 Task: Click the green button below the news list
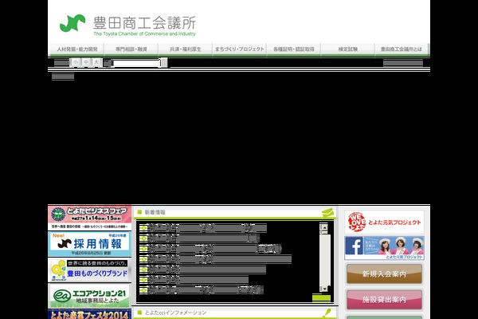tap(321, 298)
